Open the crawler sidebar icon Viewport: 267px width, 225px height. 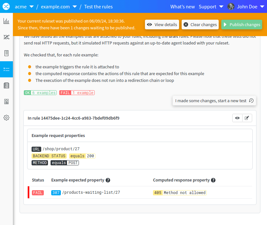pyautogui.click(x=6, y=37)
